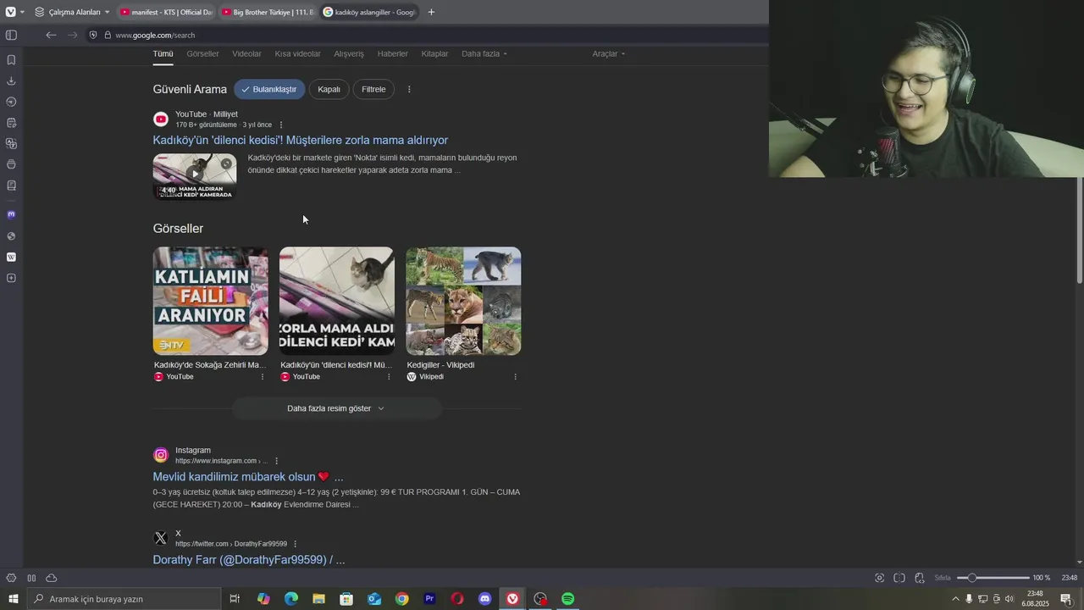Open the Vivaldi main menu icon
1084x610 pixels.
click(10, 12)
